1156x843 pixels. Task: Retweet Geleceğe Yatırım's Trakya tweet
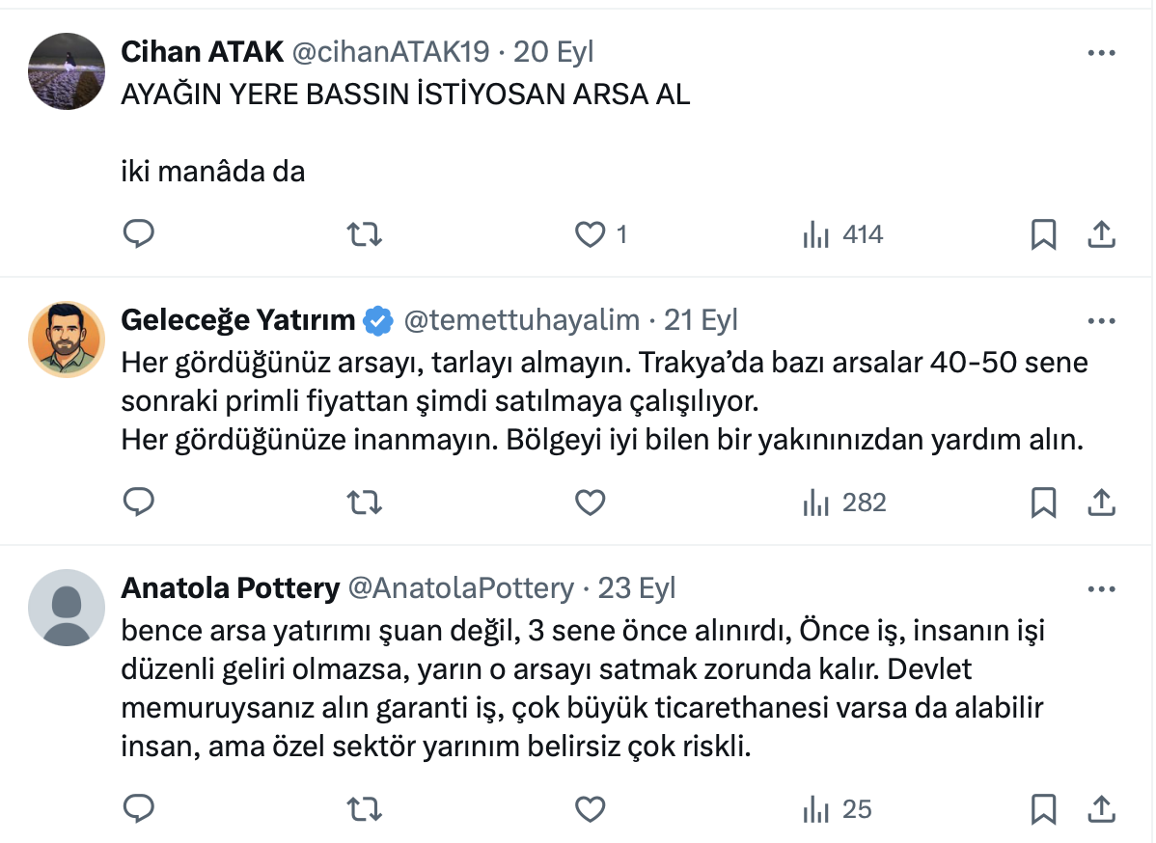pyautogui.click(x=364, y=503)
